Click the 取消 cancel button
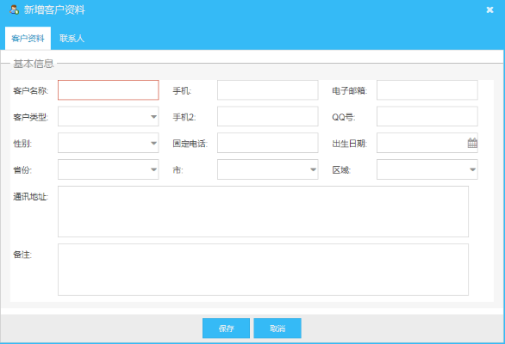This screenshot has width=505, height=344. (277, 329)
